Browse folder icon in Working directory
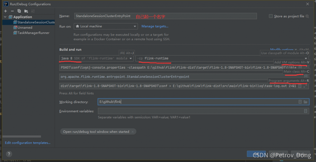The image size is (316, 162). coord(305,102)
